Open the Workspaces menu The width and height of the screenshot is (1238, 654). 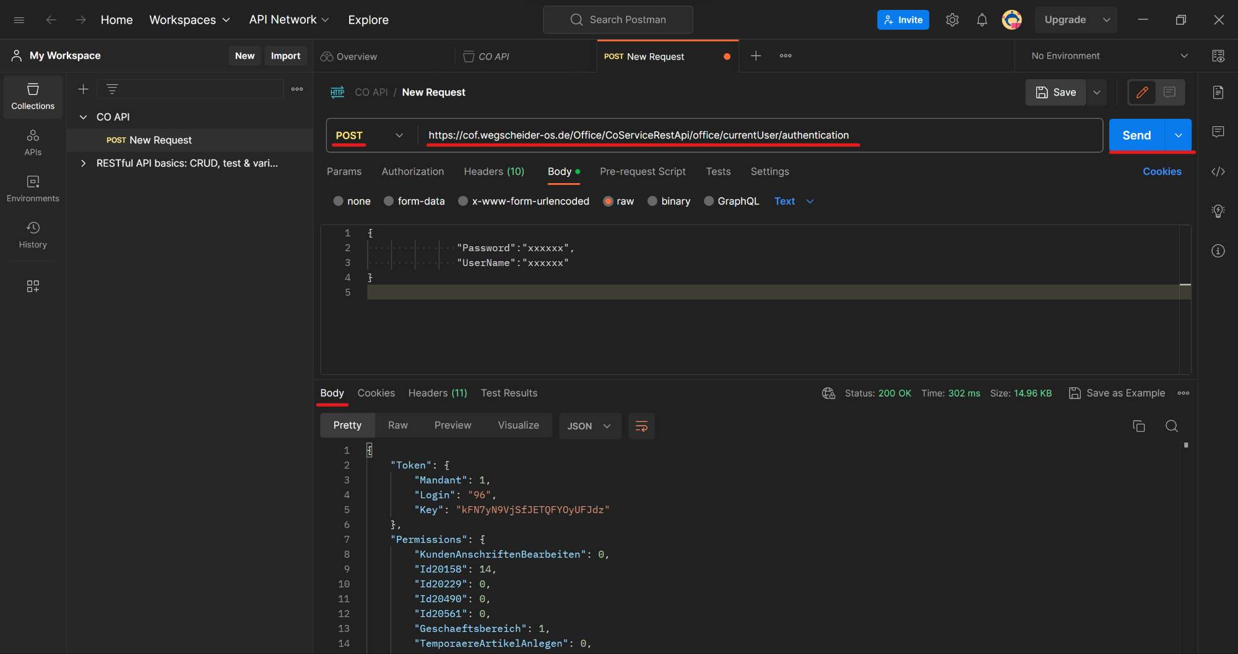189,20
